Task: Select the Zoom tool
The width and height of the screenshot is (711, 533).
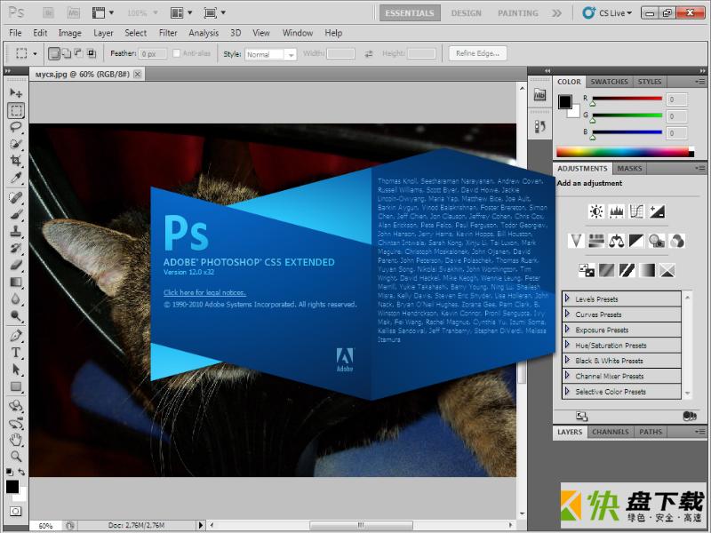Action: tap(16, 456)
